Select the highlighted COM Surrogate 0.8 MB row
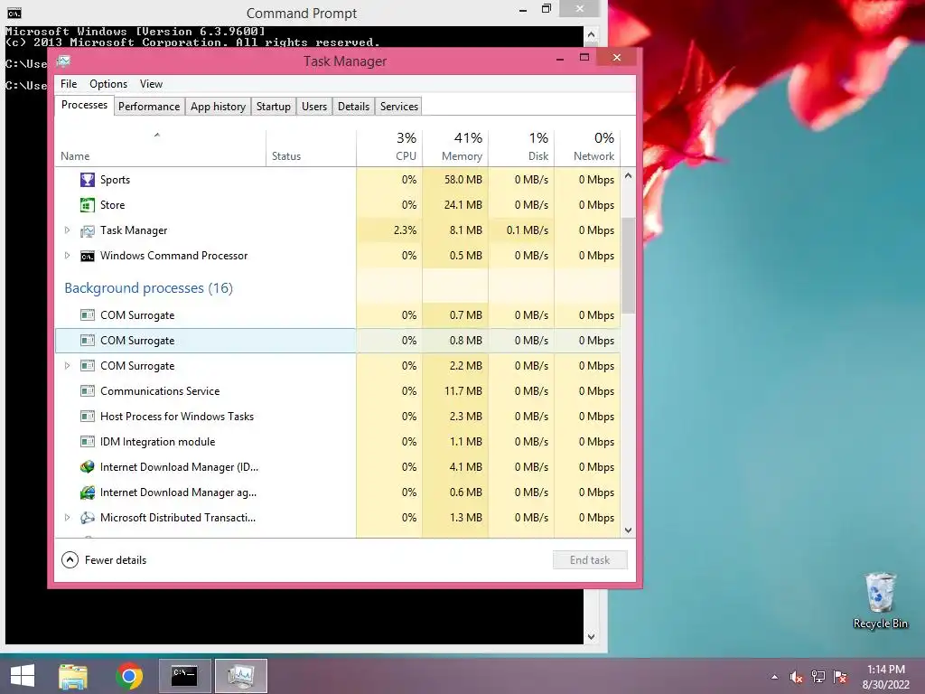The image size is (925, 694). pos(338,341)
